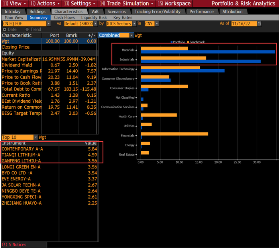The width and height of the screenshot is (279, 248).
Task: Expand the CN EQ FOF portfolio dropdown
Action: pyautogui.click(x=49, y=24)
